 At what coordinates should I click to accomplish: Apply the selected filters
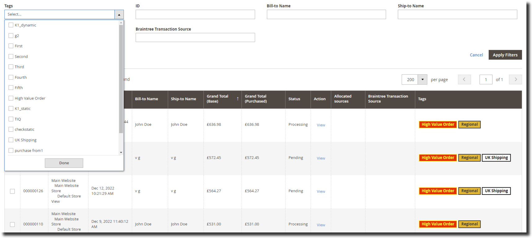tap(505, 55)
